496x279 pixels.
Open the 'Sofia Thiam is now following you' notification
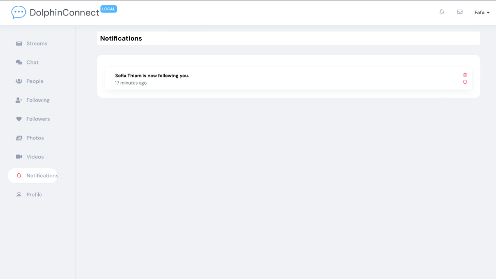coord(152,76)
